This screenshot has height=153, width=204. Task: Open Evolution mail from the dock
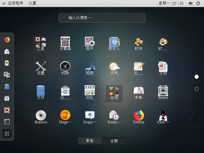click(7, 52)
